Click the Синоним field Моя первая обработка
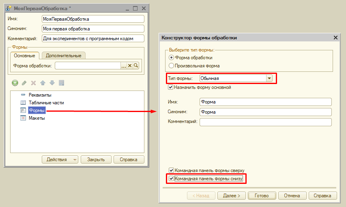 (x=93, y=29)
